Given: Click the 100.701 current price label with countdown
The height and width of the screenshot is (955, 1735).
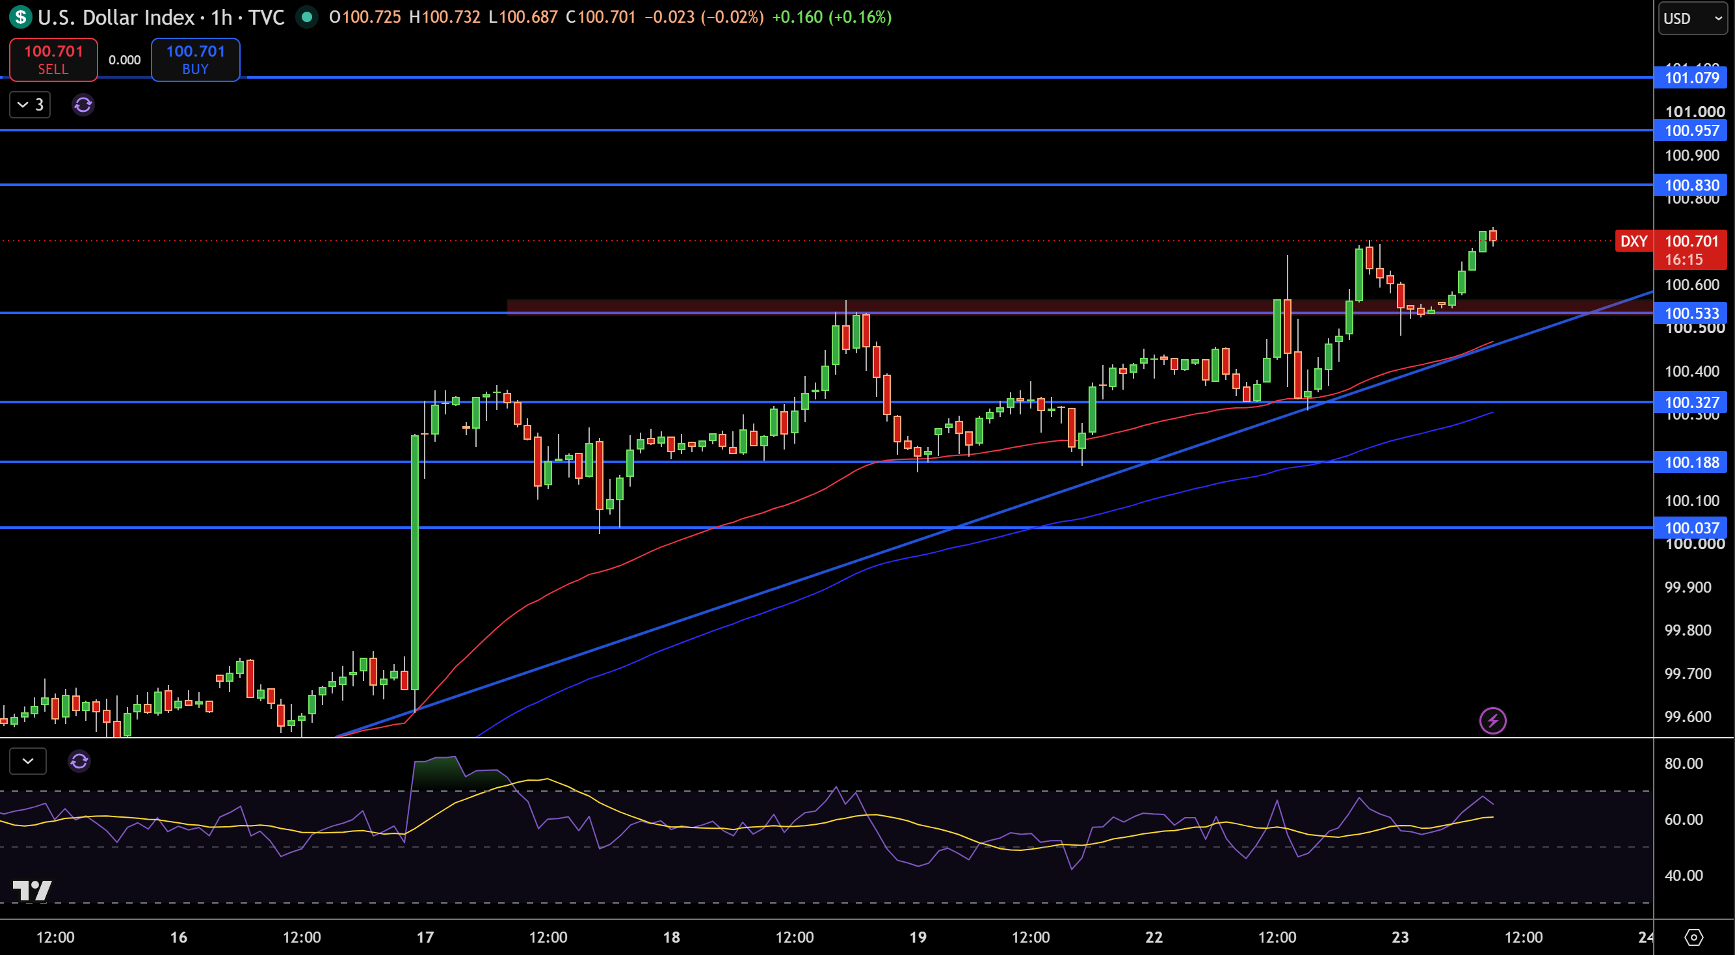Looking at the screenshot, I should pyautogui.click(x=1691, y=250).
